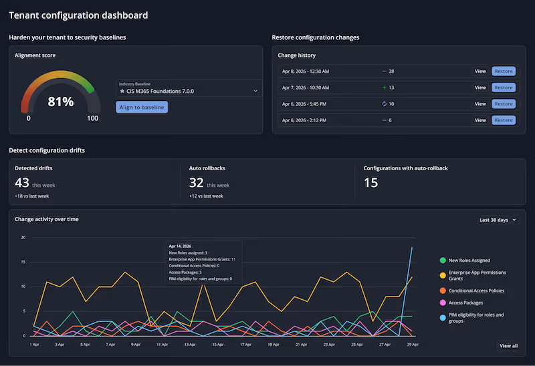Click the red minus icon beside 6
Image resolution: width=535 pixels, height=366 pixels.
(x=384, y=120)
